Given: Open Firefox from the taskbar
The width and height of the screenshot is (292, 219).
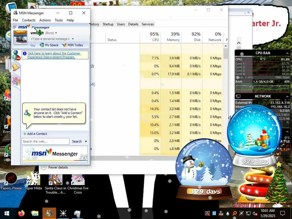Looking at the screenshot, I should point(21,213).
